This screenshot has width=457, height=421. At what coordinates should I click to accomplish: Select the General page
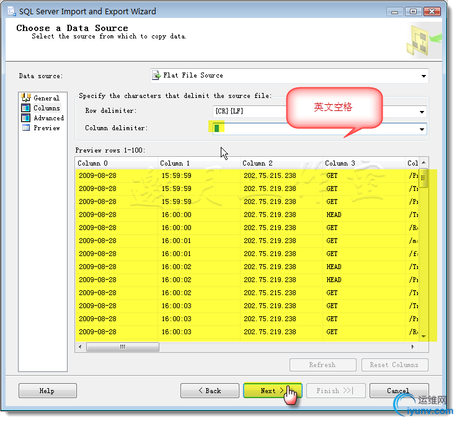(x=47, y=98)
